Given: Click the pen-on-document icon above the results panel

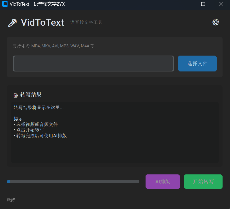Looking at the screenshot, I should 16,95.
